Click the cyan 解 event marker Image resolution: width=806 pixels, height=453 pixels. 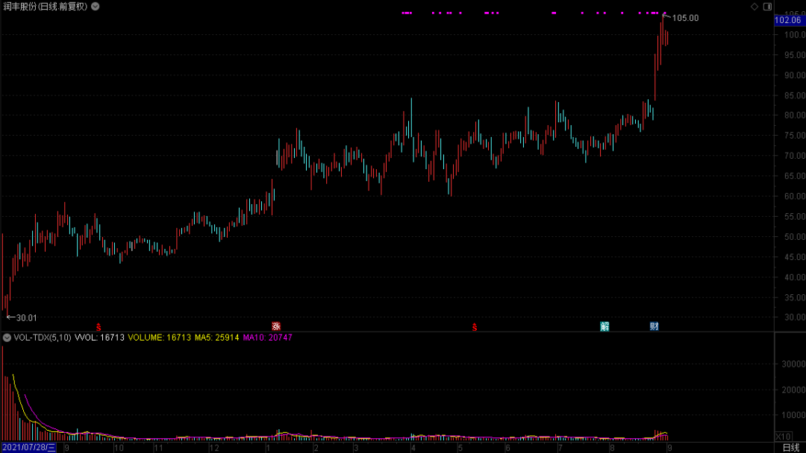pyautogui.click(x=604, y=326)
